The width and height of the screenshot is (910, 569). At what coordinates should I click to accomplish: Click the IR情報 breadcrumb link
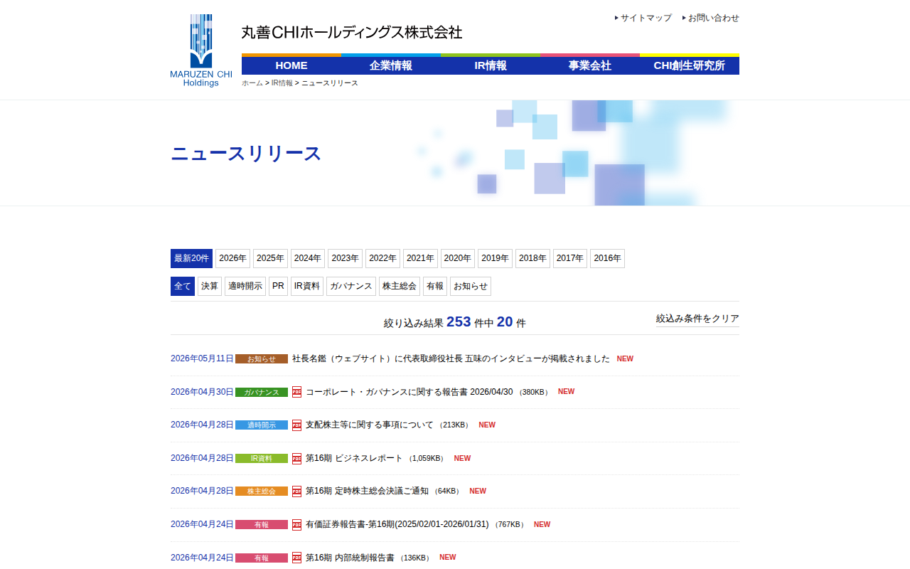(x=282, y=83)
